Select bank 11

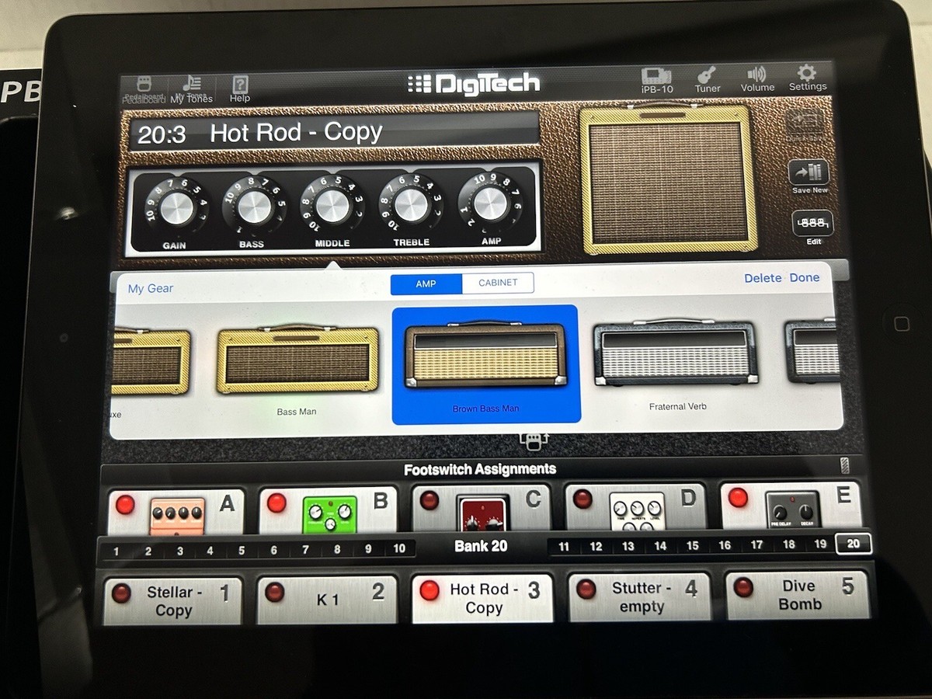564,547
